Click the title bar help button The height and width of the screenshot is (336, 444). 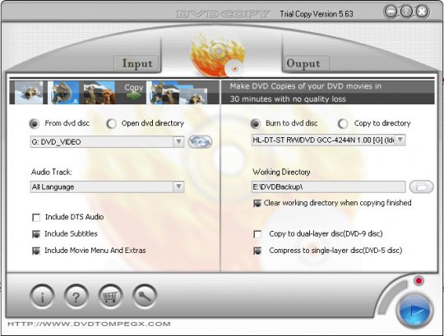pos(406,12)
